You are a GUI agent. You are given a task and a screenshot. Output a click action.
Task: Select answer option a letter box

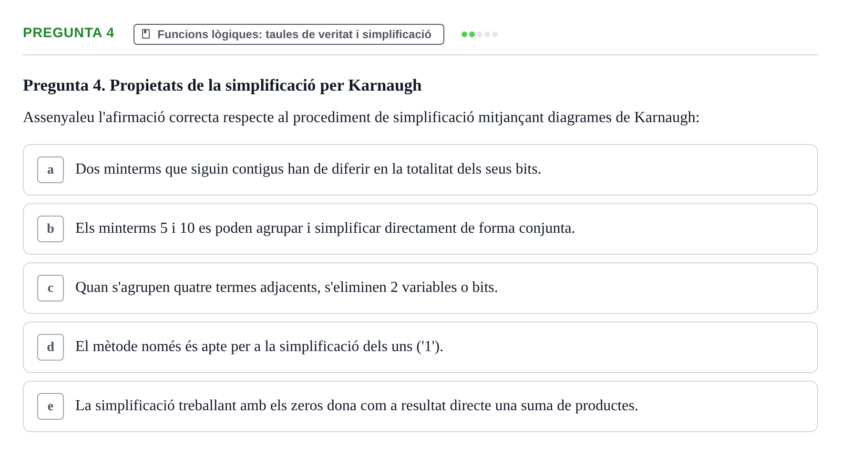click(51, 170)
